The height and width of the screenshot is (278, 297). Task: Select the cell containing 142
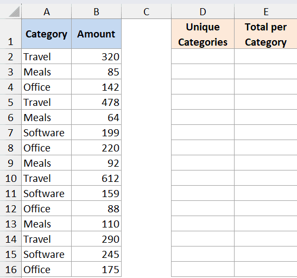(x=96, y=87)
